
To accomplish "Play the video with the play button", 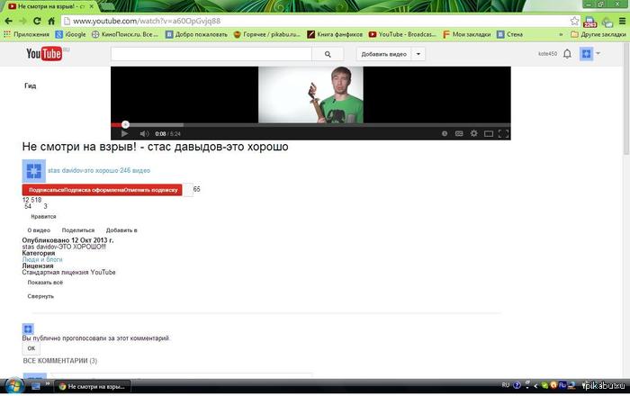I will 124,133.
